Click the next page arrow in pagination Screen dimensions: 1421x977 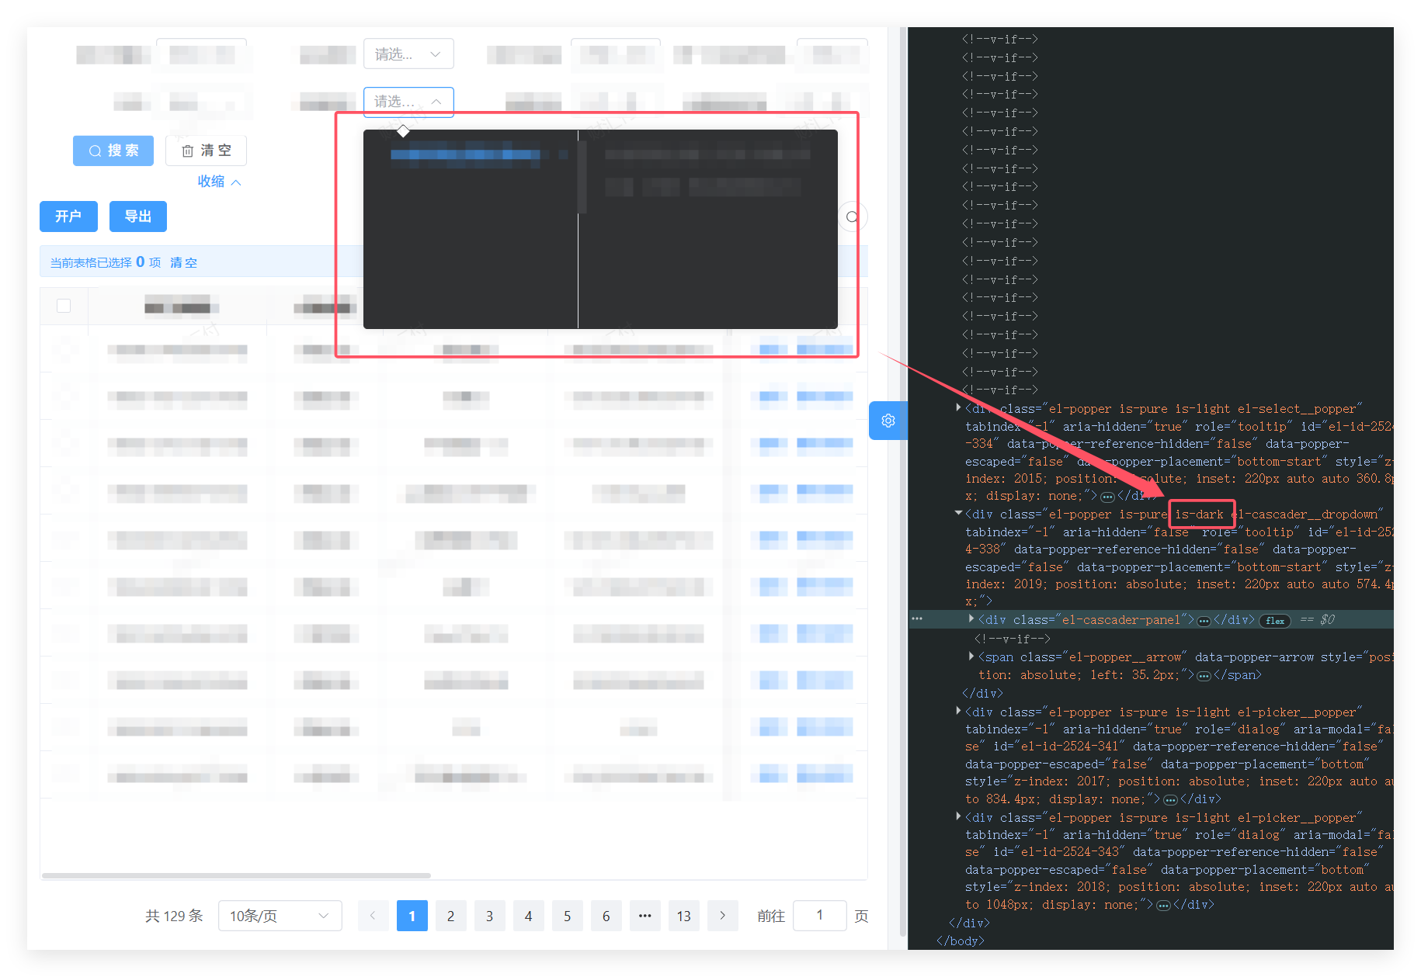pyautogui.click(x=722, y=916)
